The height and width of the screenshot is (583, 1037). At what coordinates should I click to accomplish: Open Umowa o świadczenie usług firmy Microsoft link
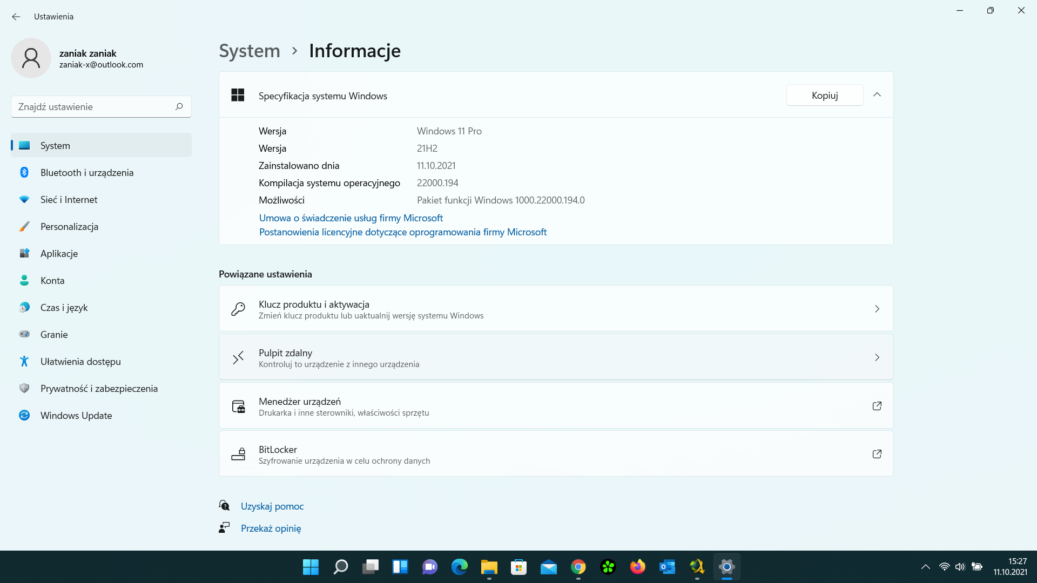pos(351,218)
